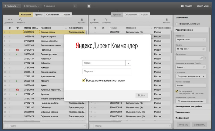Click star column header in groups table
The image size is (215, 131).
95,28
